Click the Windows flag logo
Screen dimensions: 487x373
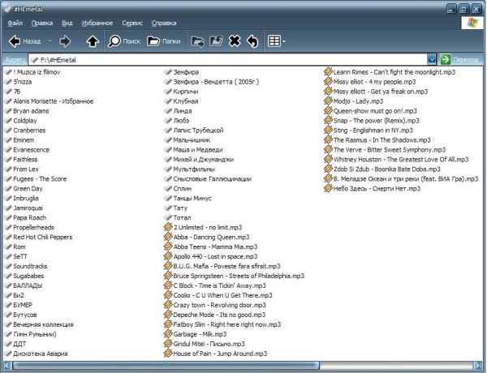tap(472, 23)
